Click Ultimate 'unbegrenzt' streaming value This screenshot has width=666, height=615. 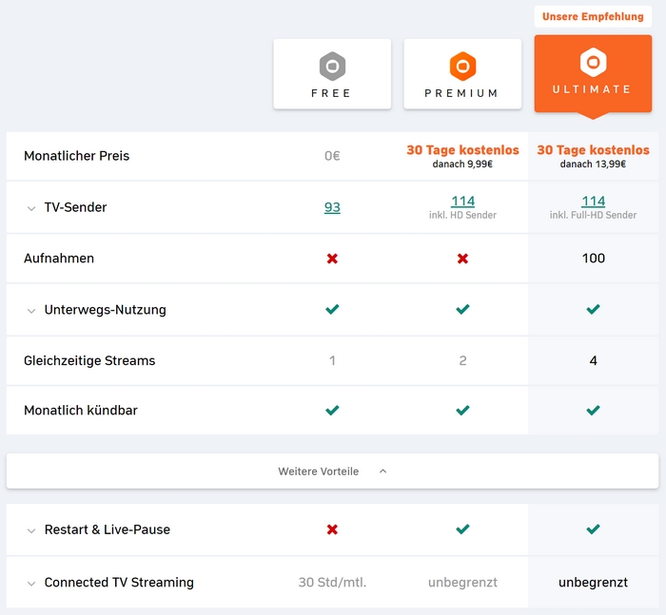593,583
